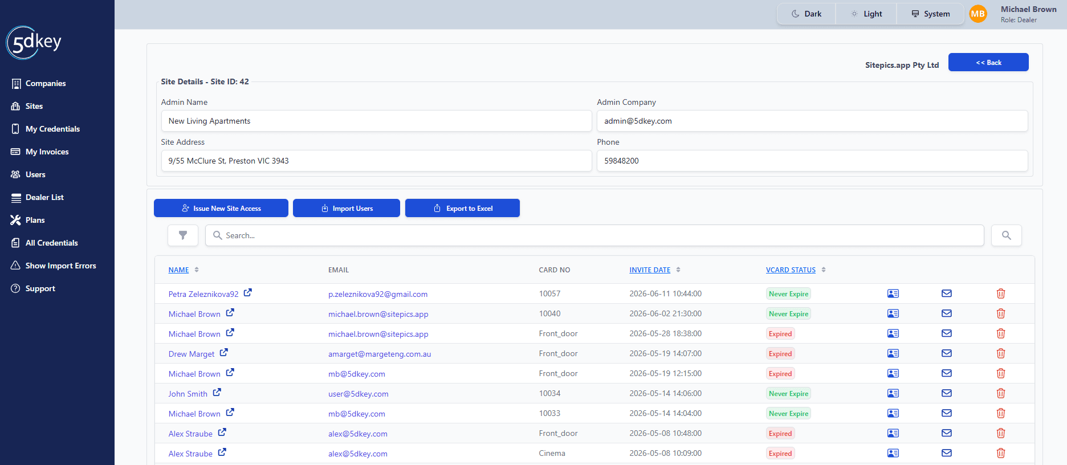Click trash icon in Drew Marget row
Screen dimensions: 1067x465
coord(1001,353)
